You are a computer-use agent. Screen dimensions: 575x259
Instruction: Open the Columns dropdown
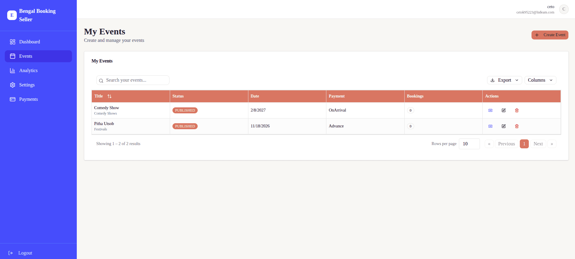tap(540, 80)
